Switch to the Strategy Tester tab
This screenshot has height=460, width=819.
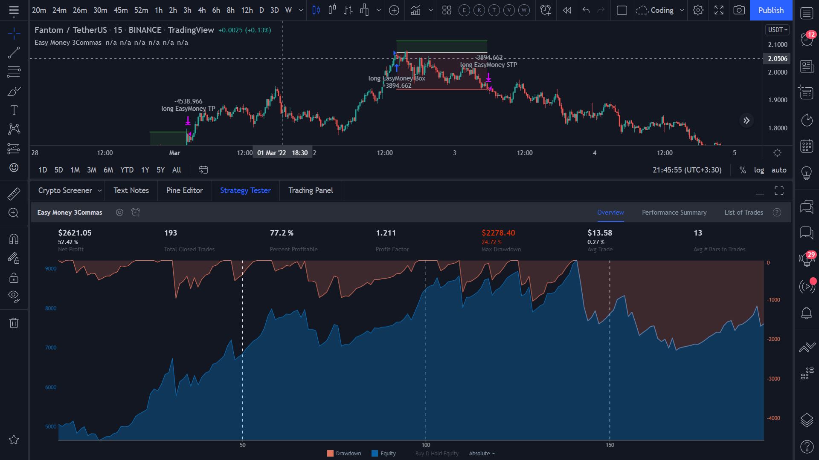point(245,190)
